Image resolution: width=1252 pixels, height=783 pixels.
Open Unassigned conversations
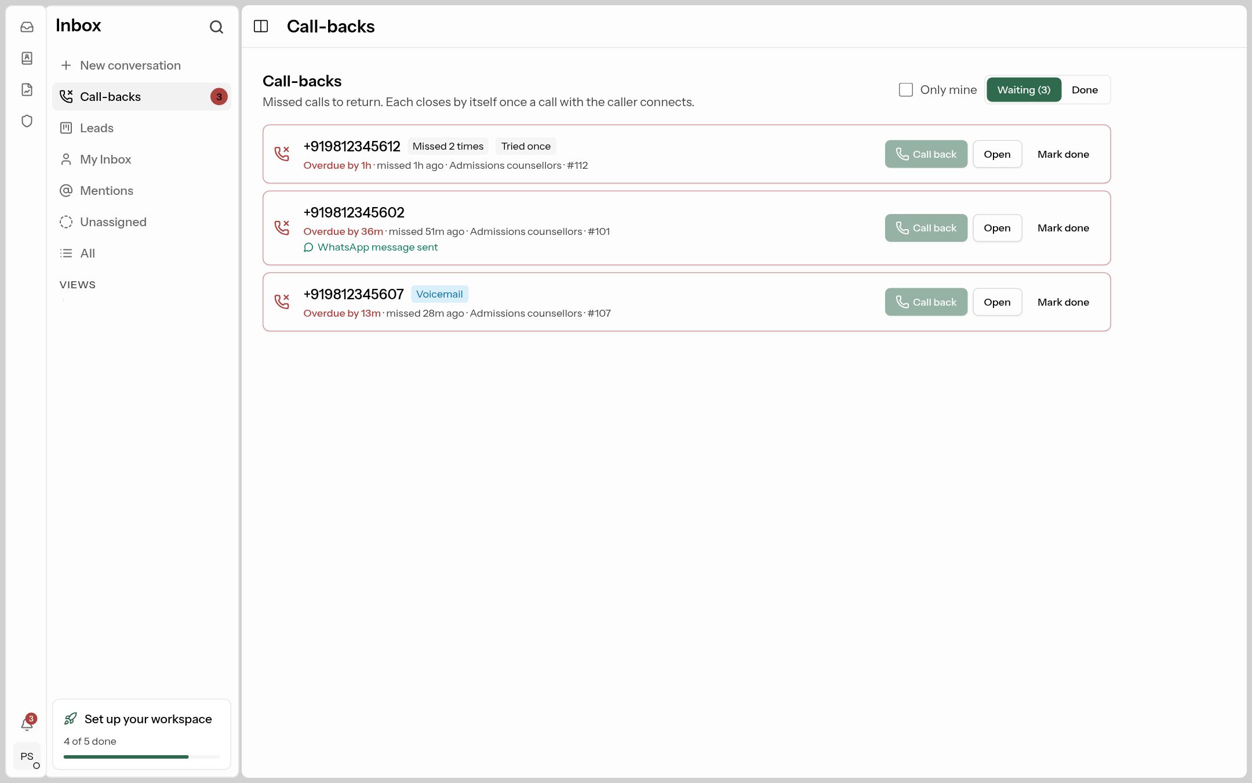pos(141,222)
